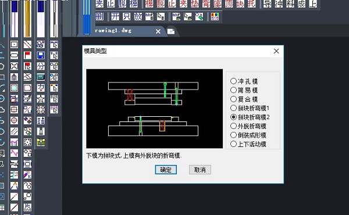The width and height of the screenshot is (349, 215).
Task: Click the red 座 toolbar icon
Action: point(218,3)
